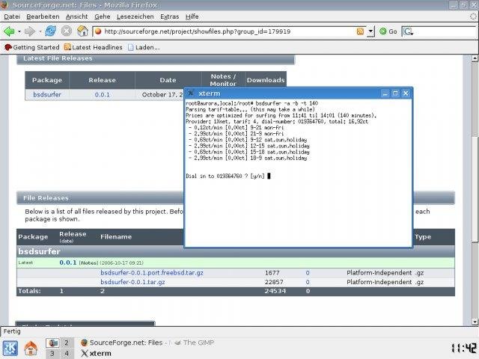Open the forward-history dropdown arrow
The image size is (479, 359).
coord(40,31)
